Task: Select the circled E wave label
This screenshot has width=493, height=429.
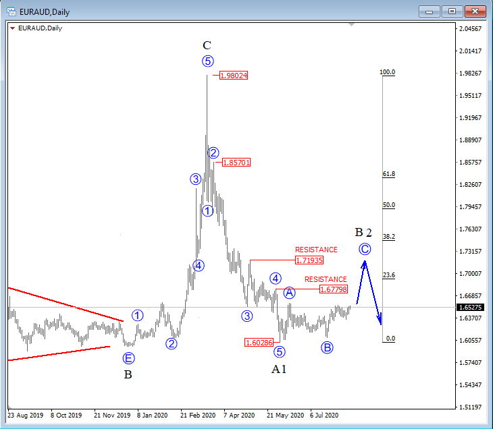Action: 128,357
